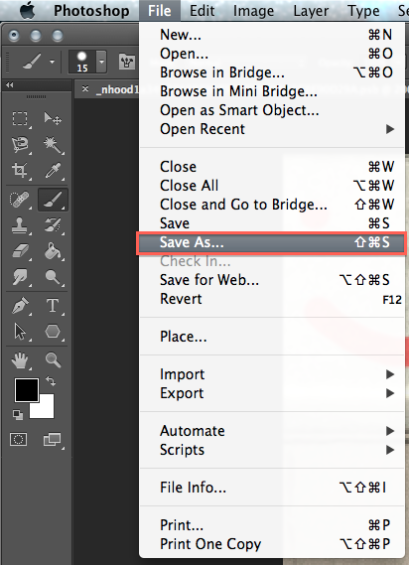Select the Pen tool
This screenshot has height=565, width=409.
20,306
